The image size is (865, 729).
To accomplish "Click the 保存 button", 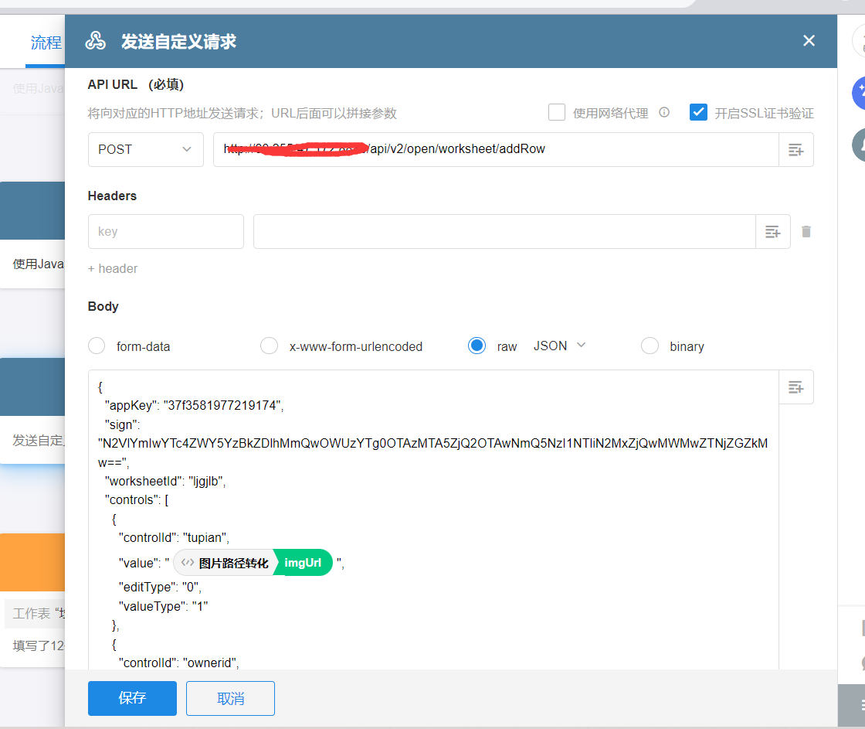I will click(132, 698).
